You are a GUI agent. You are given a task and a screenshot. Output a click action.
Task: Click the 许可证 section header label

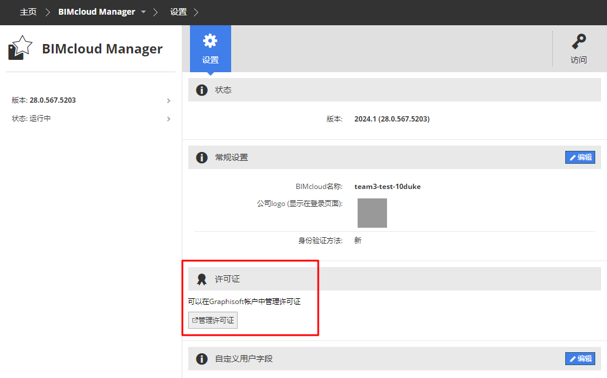click(228, 279)
